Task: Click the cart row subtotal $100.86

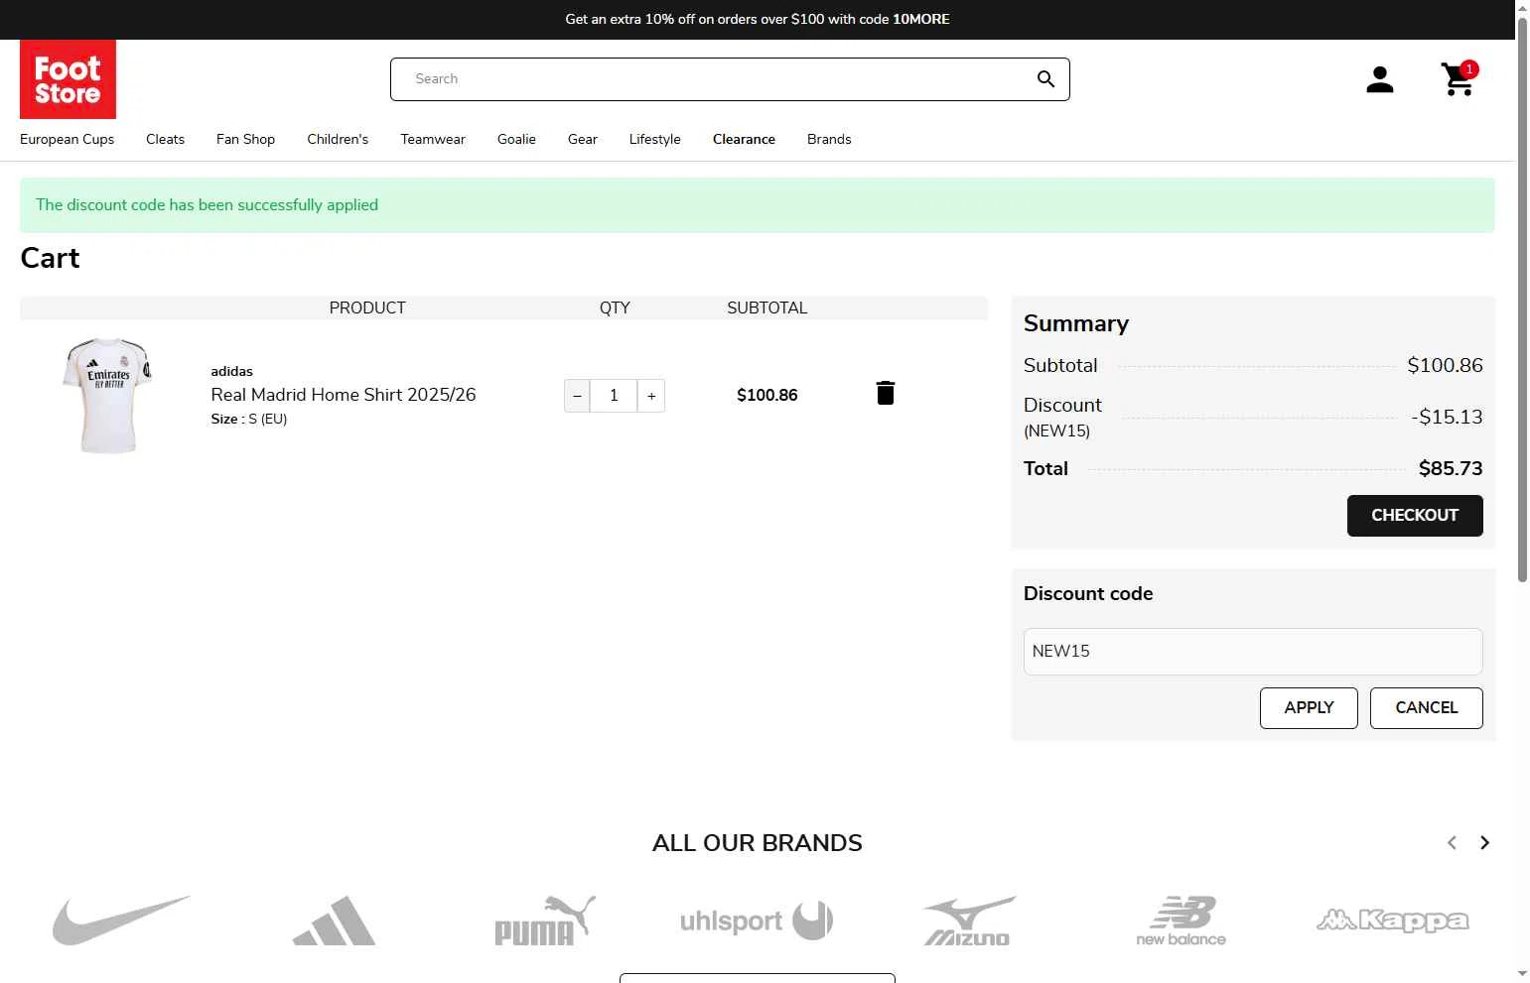Action: (767, 395)
